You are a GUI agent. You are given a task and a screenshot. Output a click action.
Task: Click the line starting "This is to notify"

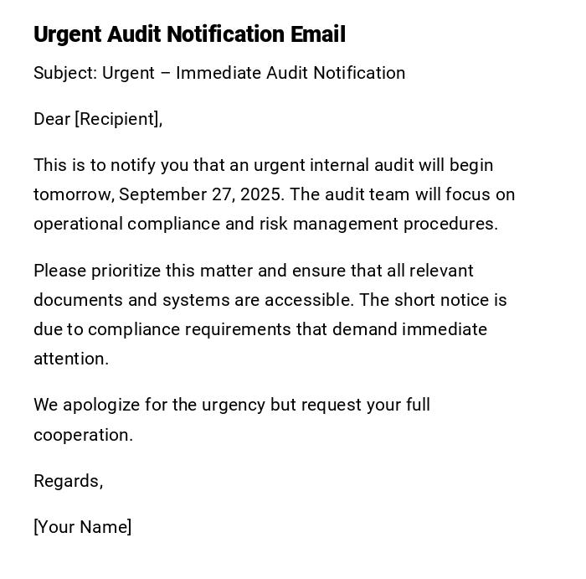click(x=263, y=165)
